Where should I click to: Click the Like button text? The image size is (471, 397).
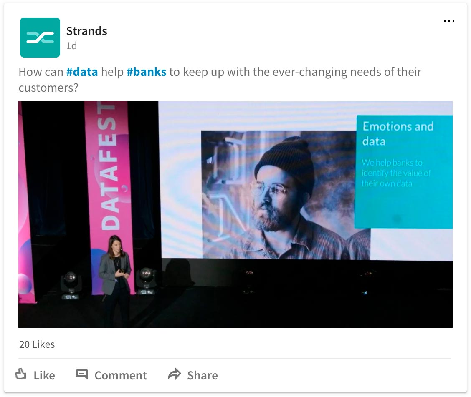pos(44,375)
